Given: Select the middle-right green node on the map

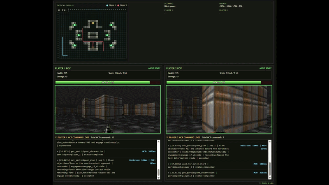Looking at the screenshot, I should (107, 35).
